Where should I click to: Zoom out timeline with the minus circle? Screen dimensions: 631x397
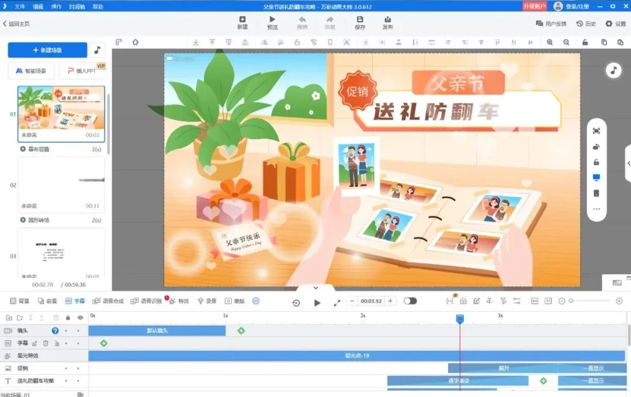pyautogui.click(x=562, y=301)
